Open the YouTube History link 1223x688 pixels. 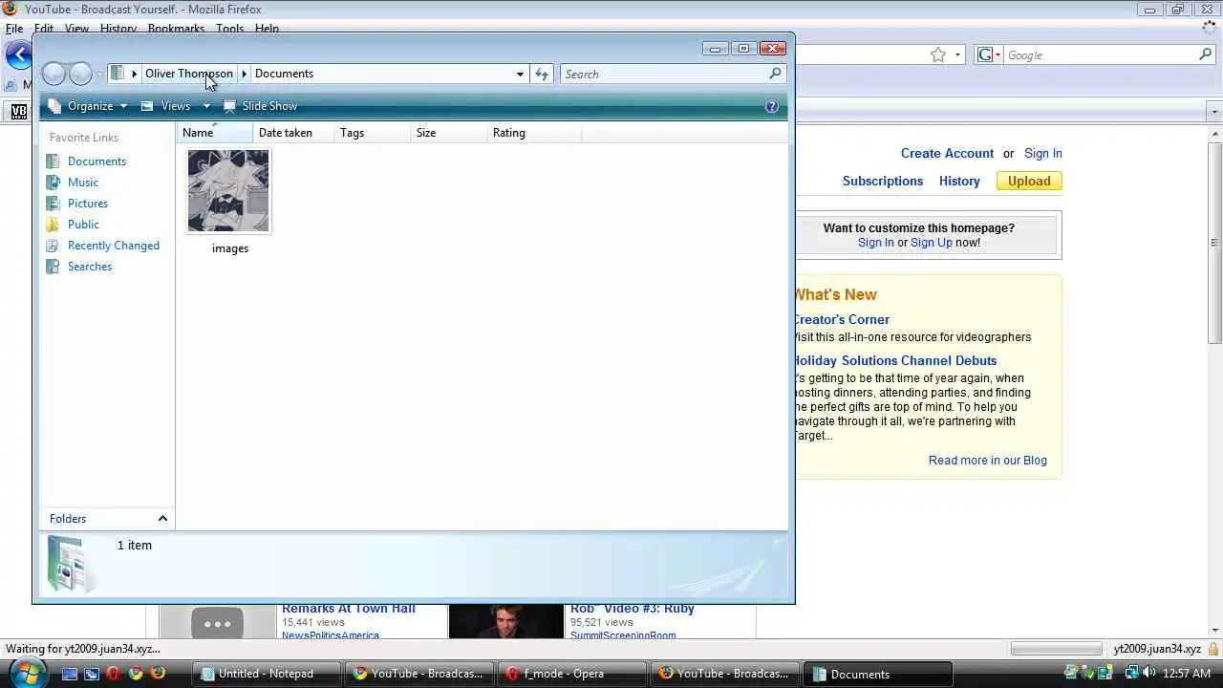[959, 181]
